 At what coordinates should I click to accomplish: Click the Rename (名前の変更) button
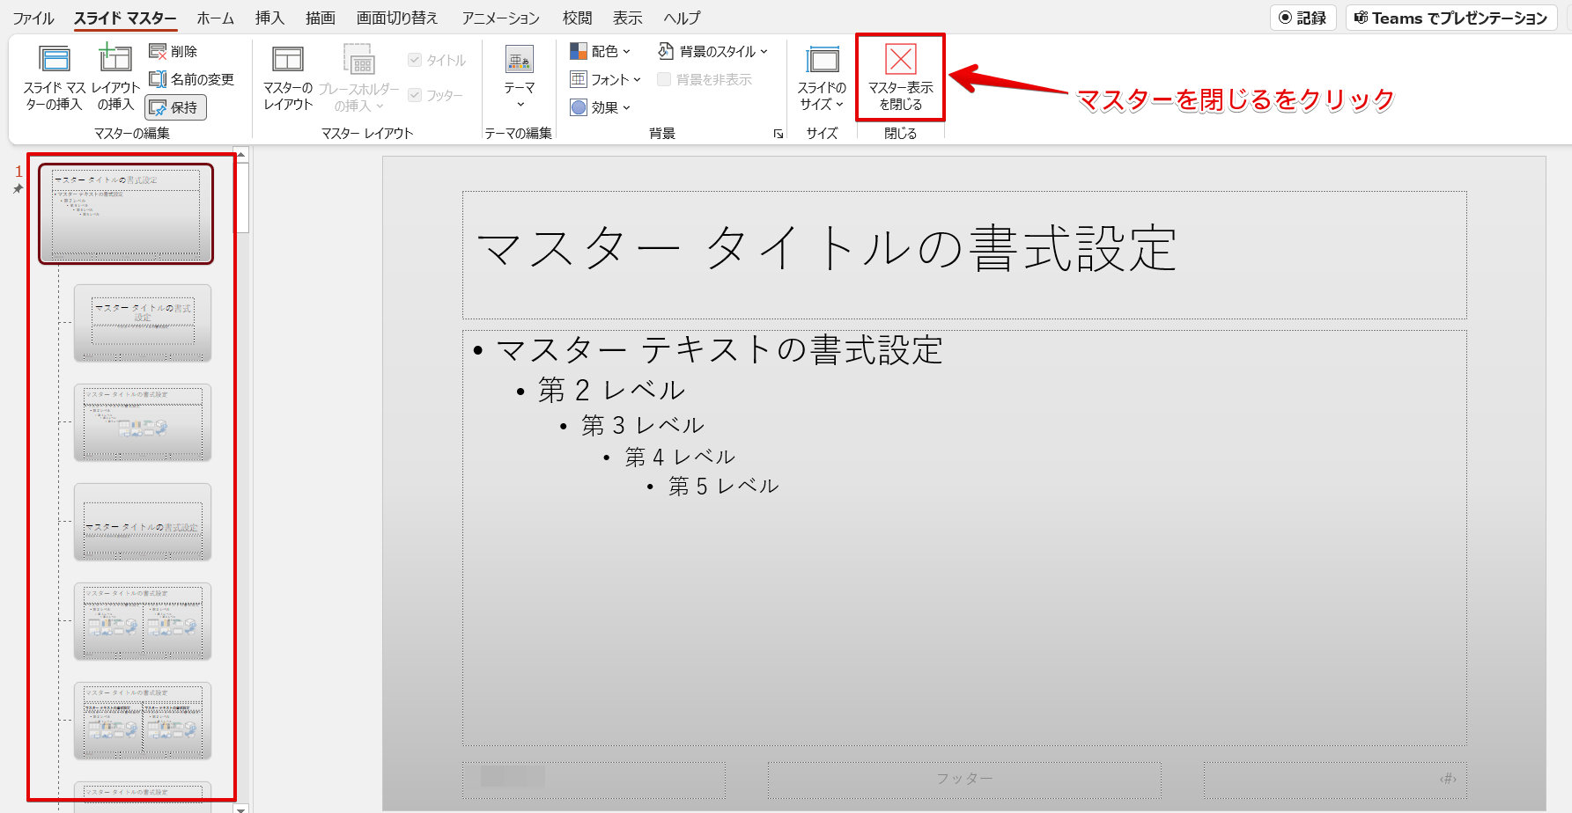coord(192,79)
